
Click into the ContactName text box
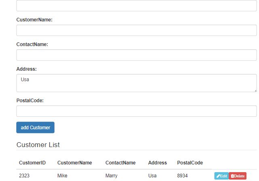(x=136, y=55)
